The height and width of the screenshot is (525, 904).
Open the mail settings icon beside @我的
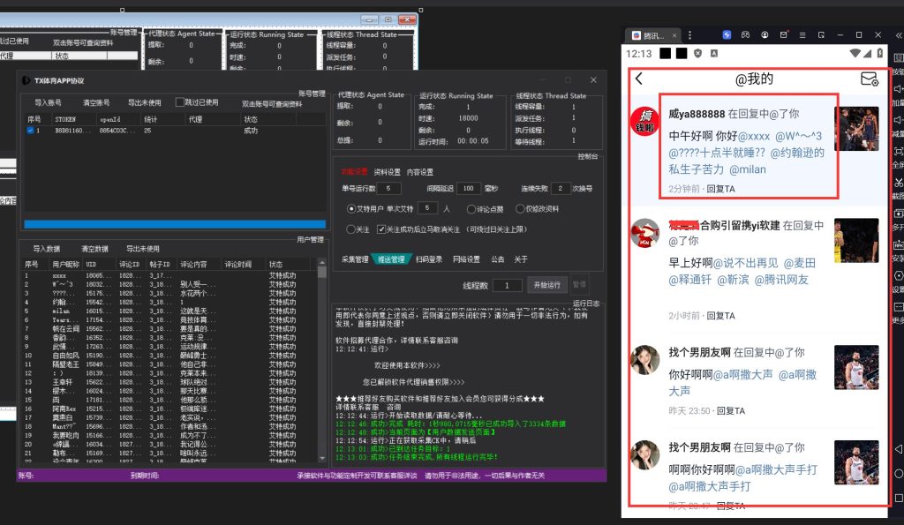[869, 79]
